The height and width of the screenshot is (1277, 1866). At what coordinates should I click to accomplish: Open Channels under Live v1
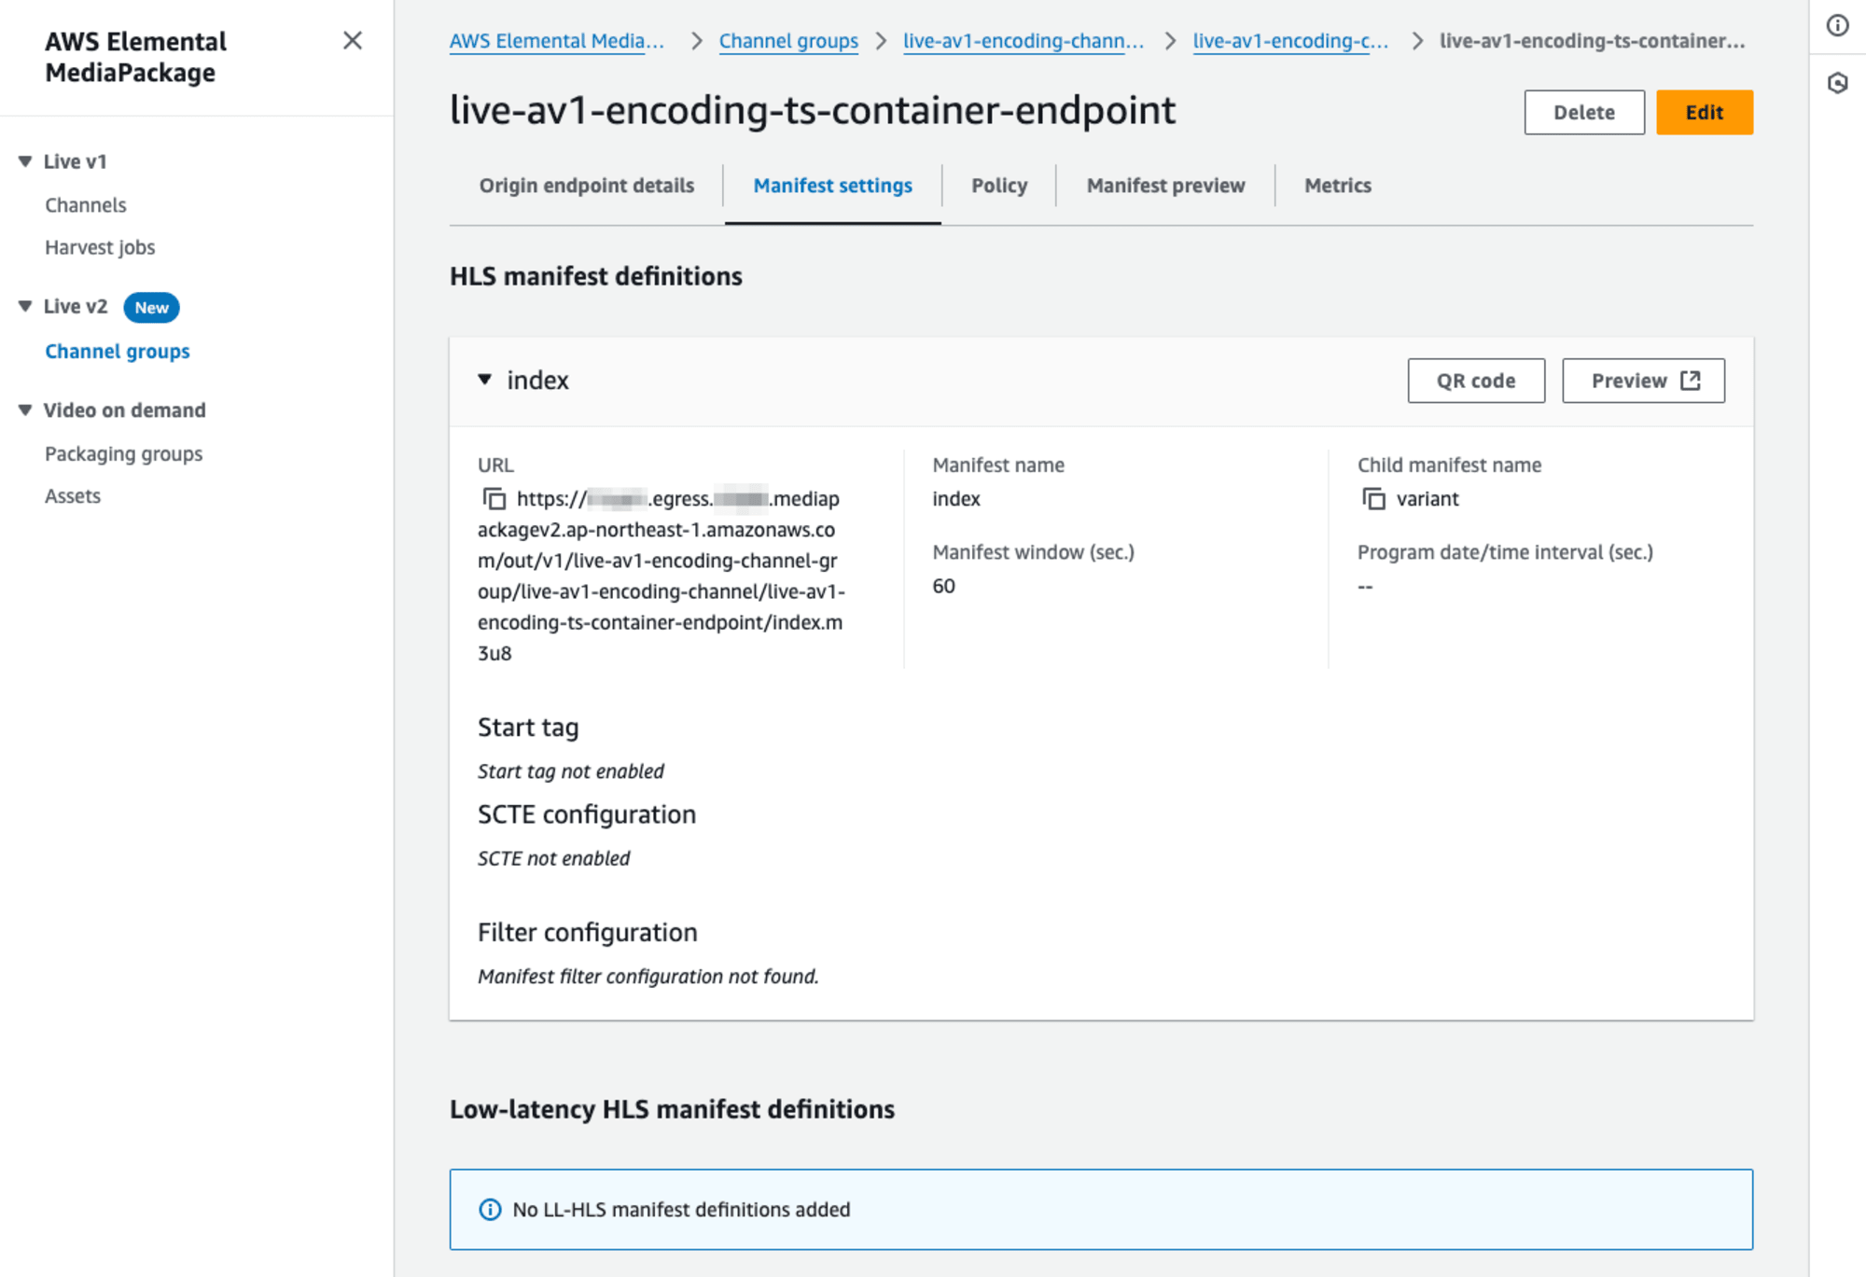[x=86, y=205]
